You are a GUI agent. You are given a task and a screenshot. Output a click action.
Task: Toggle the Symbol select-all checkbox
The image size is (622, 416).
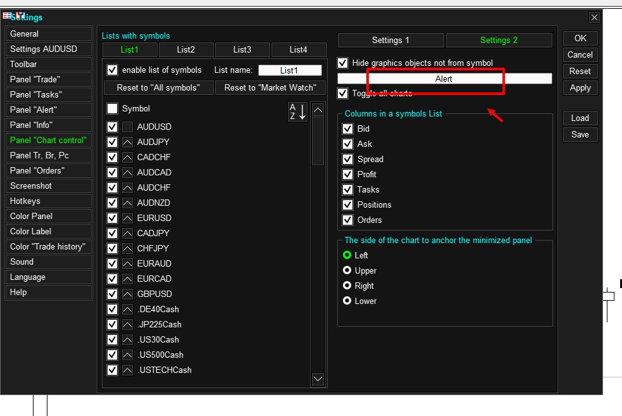point(112,109)
